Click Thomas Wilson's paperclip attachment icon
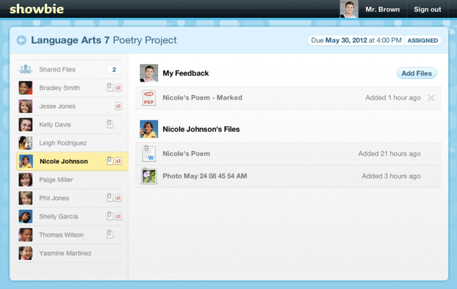The width and height of the screenshot is (457, 289). (x=110, y=234)
